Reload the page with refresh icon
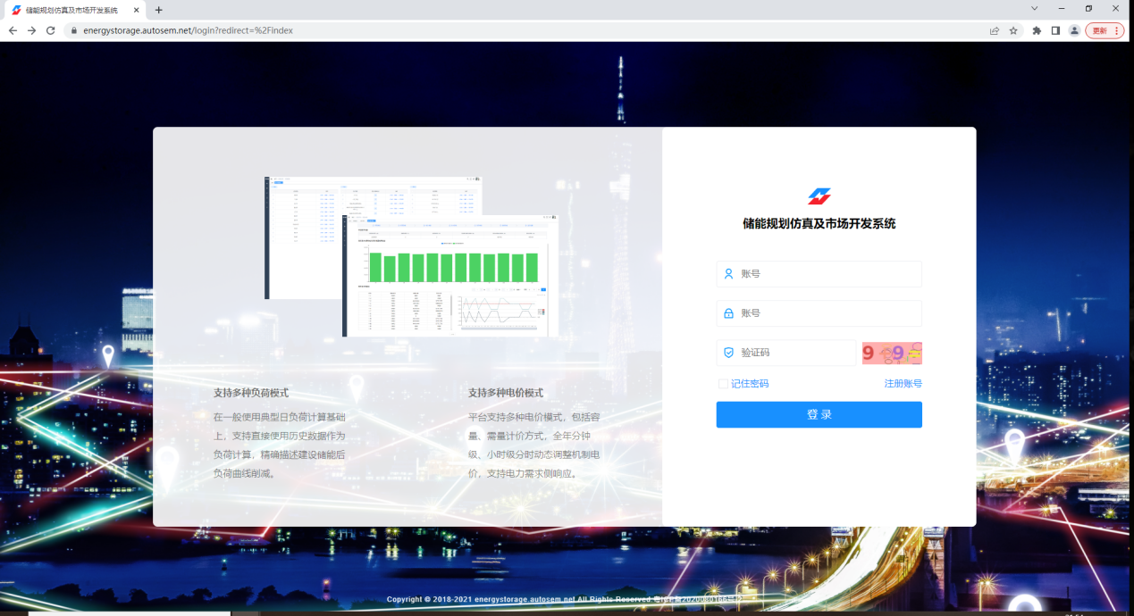The image size is (1134, 616). tap(50, 30)
